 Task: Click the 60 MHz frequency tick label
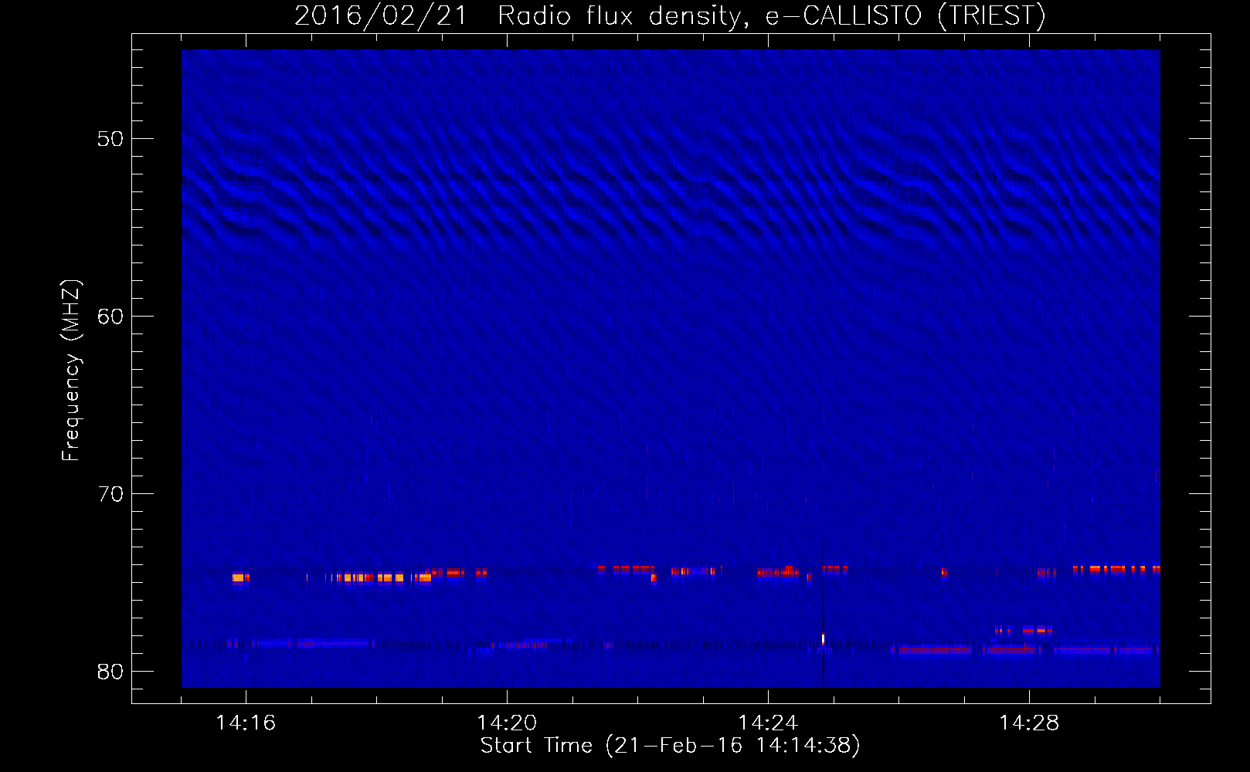pyautogui.click(x=110, y=317)
